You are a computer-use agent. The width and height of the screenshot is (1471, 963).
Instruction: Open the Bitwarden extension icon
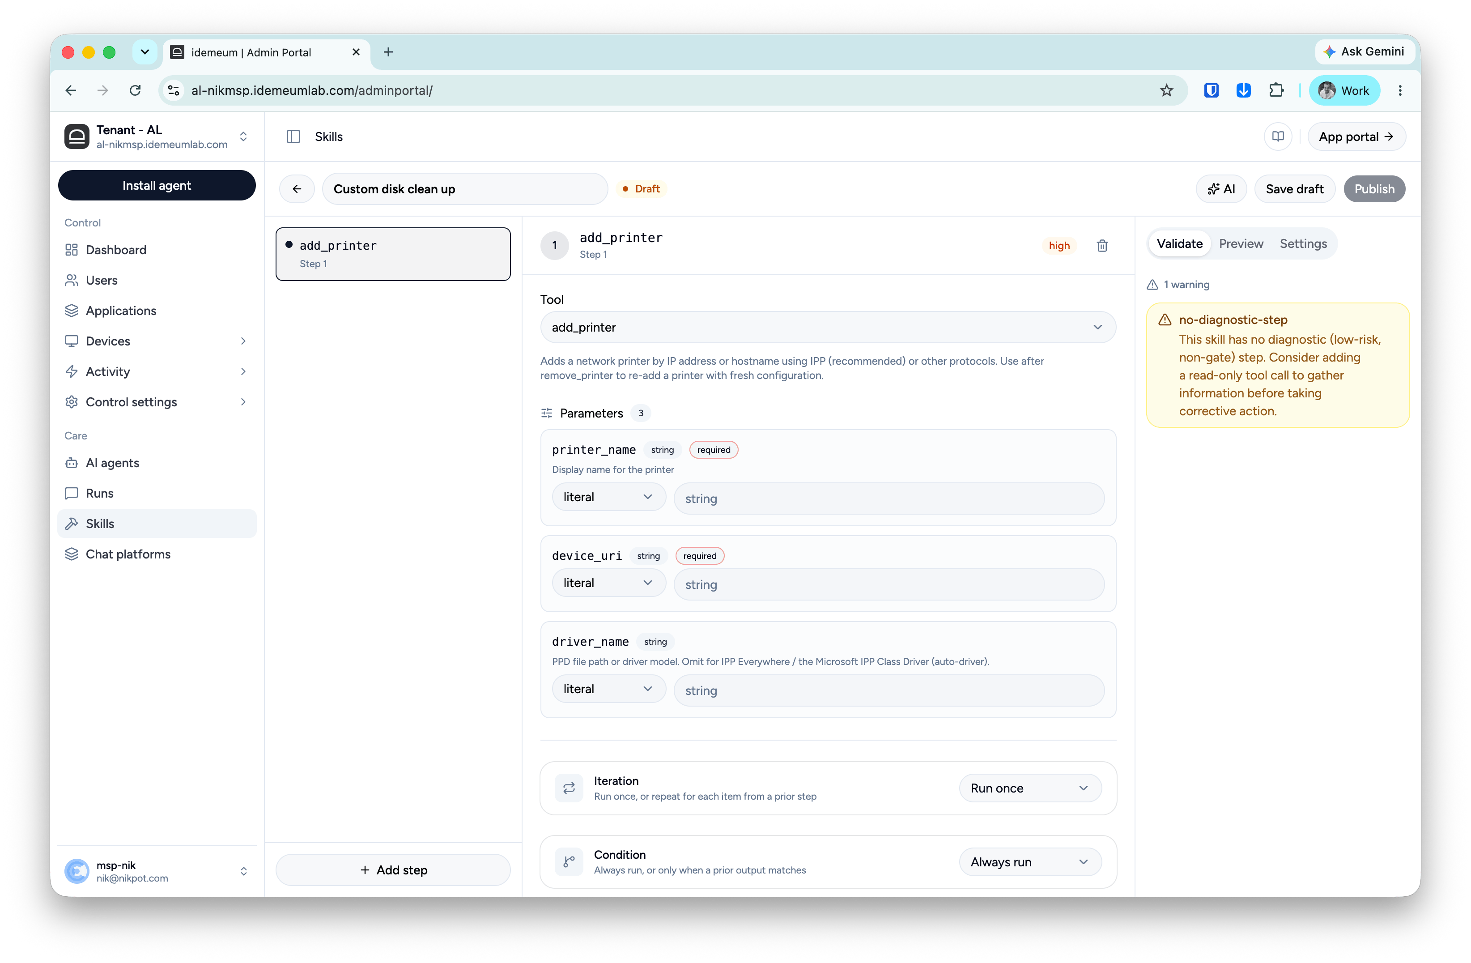pyautogui.click(x=1212, y=91)
